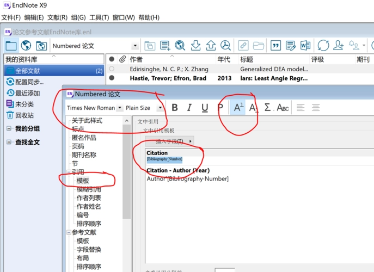The width and height of the screenshot is (374, 272).
Task: Toggle Superscript A1 formatting button
Action: (x=238, y=108)
